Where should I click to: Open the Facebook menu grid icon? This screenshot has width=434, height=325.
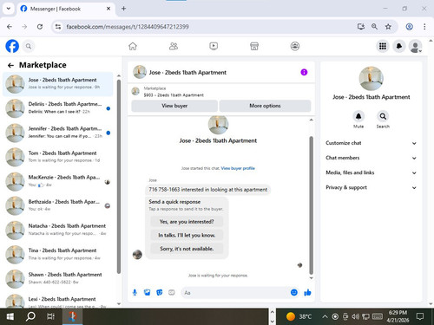[383, 46]
